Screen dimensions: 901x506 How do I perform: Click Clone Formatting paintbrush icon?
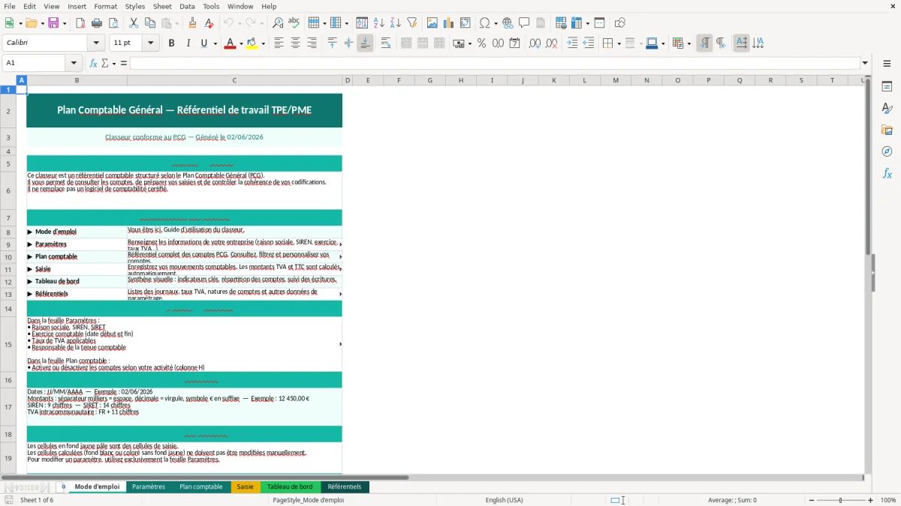pos(192,23)
